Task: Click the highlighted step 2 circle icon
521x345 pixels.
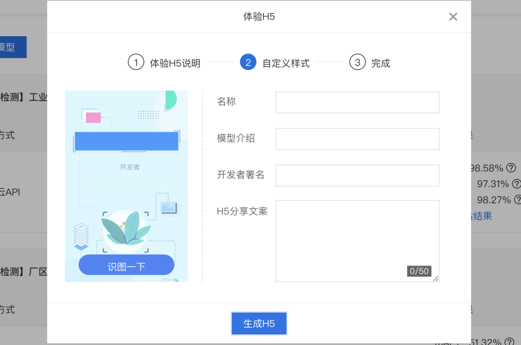Action: (x=248, y=62)
